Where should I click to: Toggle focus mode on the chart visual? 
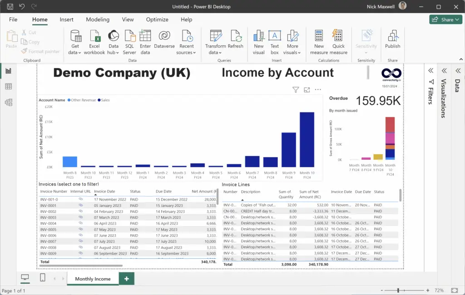(x=307, y=90)
